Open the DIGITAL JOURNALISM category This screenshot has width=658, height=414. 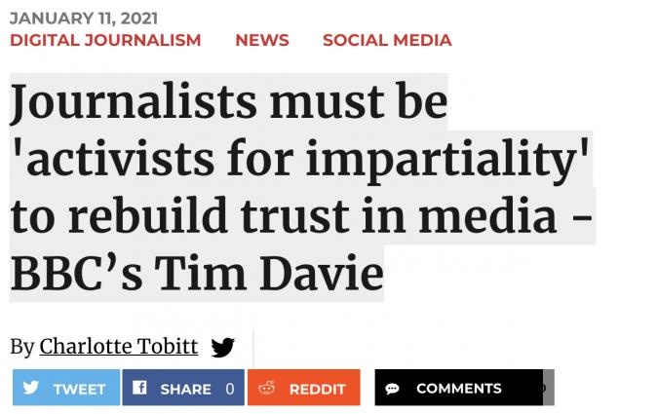click(x=105, y=40)
